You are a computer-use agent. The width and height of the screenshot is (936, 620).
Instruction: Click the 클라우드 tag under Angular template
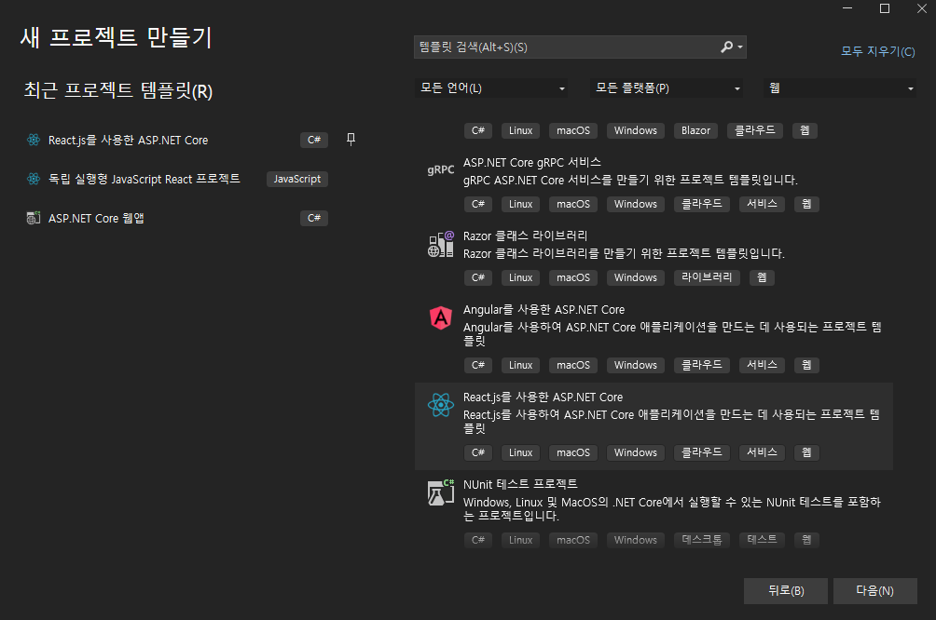click(701, 365)
